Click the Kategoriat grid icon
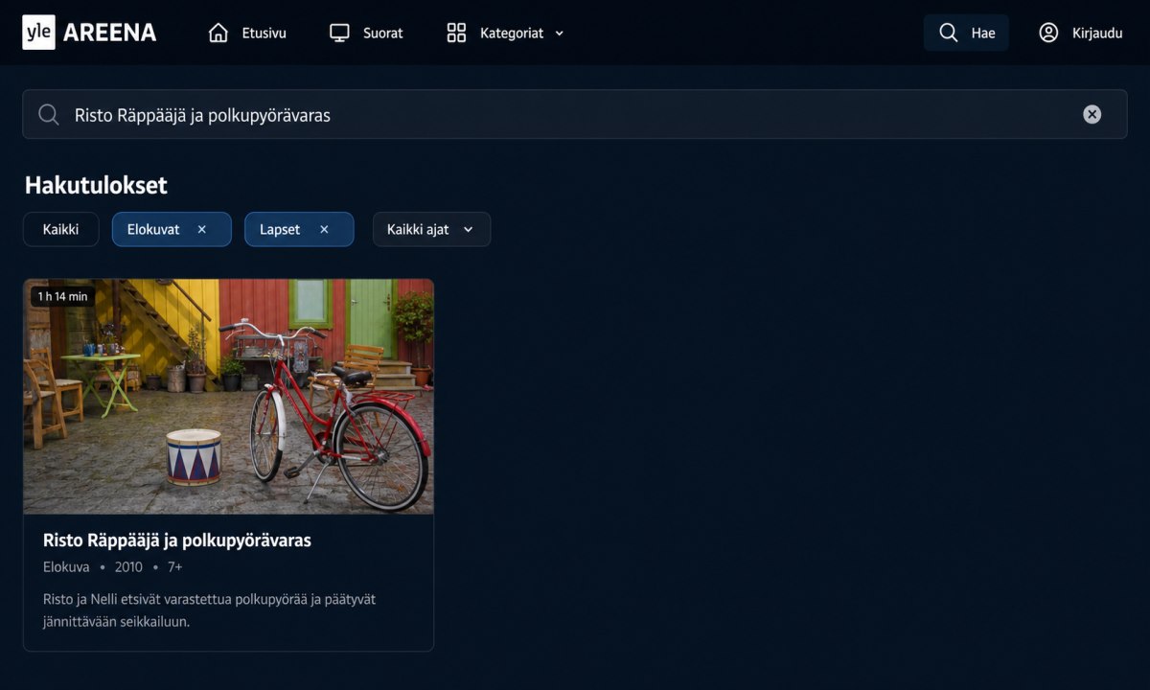The width and height of the screenshot is (1150, 690). click(x=456, y=33)
